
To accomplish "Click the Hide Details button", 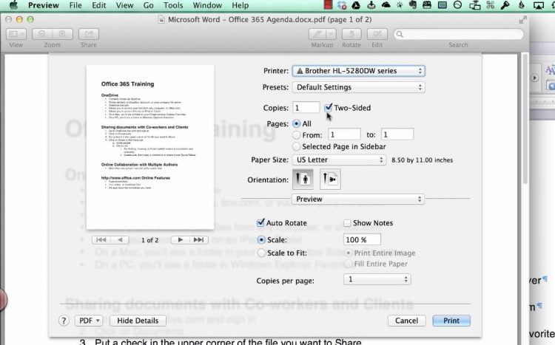I will [138, 321].
